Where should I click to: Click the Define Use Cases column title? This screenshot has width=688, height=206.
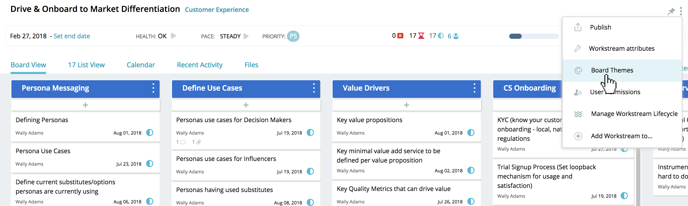[212, 88]
